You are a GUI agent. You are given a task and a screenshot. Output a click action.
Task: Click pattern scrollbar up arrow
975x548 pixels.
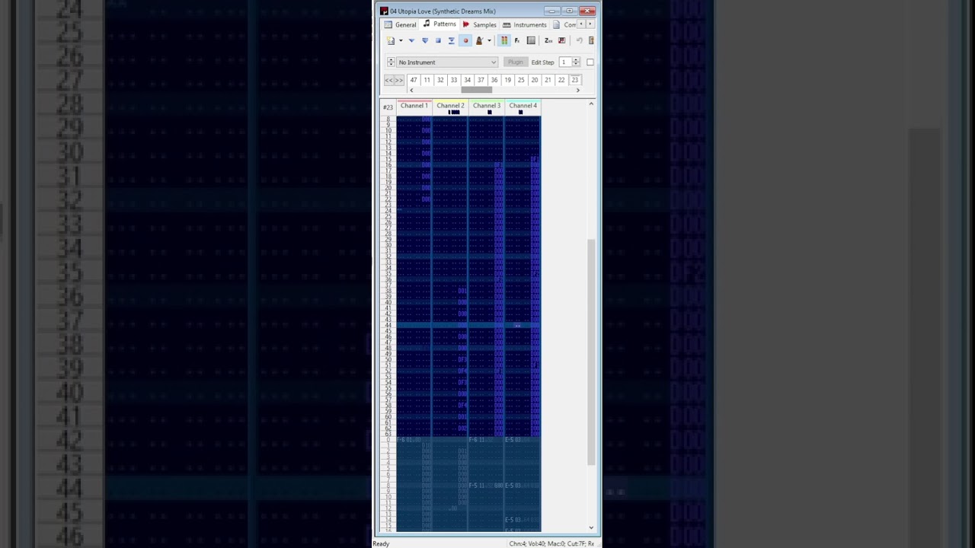pyautogui.click(x=591, y=104)
